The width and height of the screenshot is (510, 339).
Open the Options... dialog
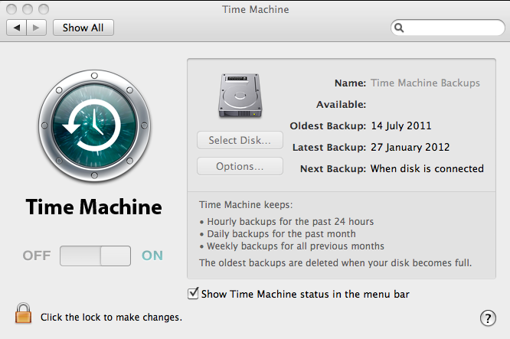click(240, 166)
